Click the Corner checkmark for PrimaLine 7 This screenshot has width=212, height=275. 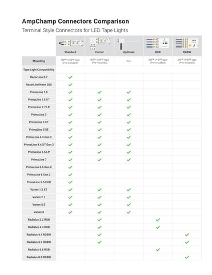point(99,160)
